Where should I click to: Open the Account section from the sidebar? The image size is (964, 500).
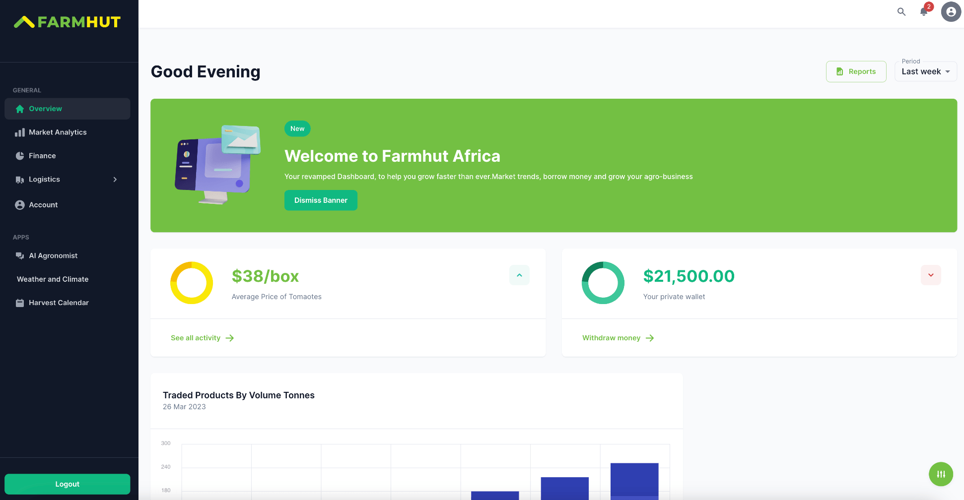click(44, 204)
